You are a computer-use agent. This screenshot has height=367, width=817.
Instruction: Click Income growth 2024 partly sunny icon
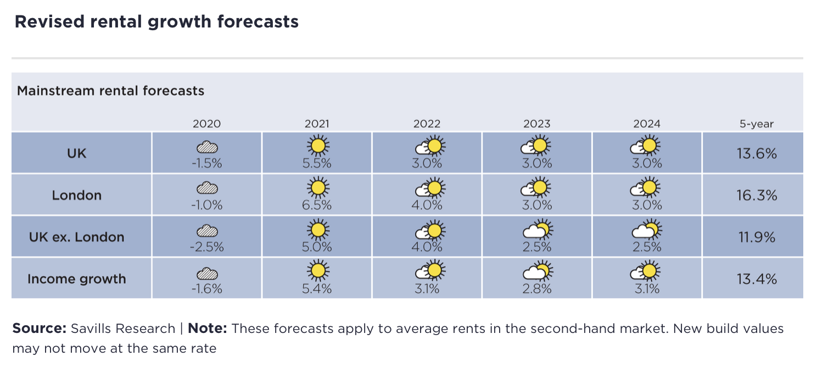[x=647, y=271]
